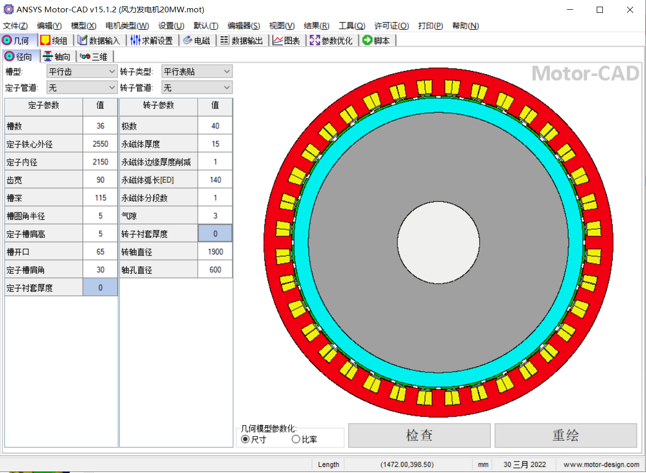Open the 帮助(N) menu
The width and height of the screenshot is (646, 473).
466,26
